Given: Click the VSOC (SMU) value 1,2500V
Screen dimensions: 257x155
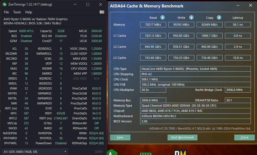Looking at the screenshot, I should (96, 49).
